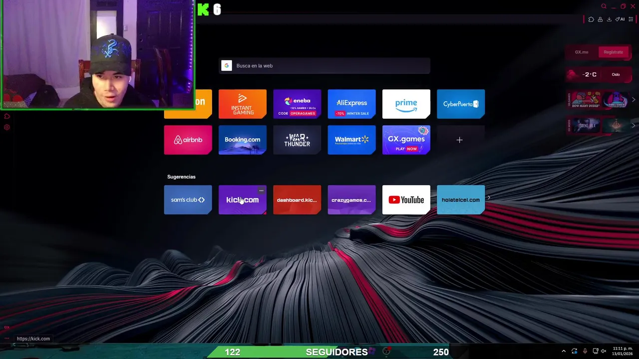Focus the 'Busca en la web' search field
This screenshot has width=639, height=359.
click(324, 66)
